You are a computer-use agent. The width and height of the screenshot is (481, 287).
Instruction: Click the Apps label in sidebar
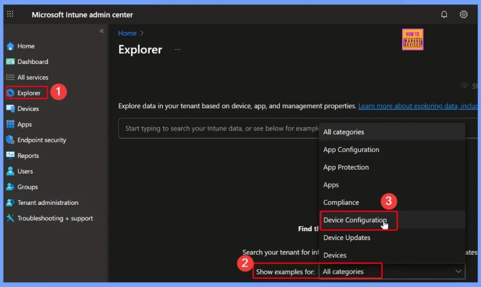(x=24, y=124)
